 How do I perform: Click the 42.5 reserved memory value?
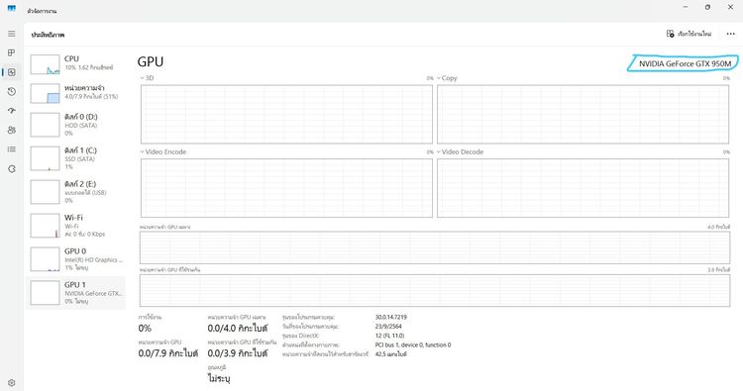pyautogui.click(x=391, y=354)
